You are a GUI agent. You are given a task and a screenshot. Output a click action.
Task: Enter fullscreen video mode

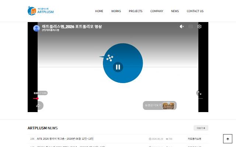coord(199,93)
